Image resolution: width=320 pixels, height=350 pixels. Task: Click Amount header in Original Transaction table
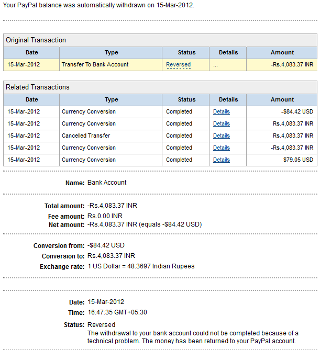point(282,52)
